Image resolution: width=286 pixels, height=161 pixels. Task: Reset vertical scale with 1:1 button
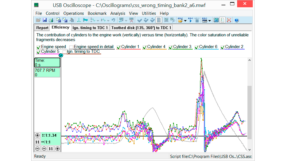pos(37,142)
